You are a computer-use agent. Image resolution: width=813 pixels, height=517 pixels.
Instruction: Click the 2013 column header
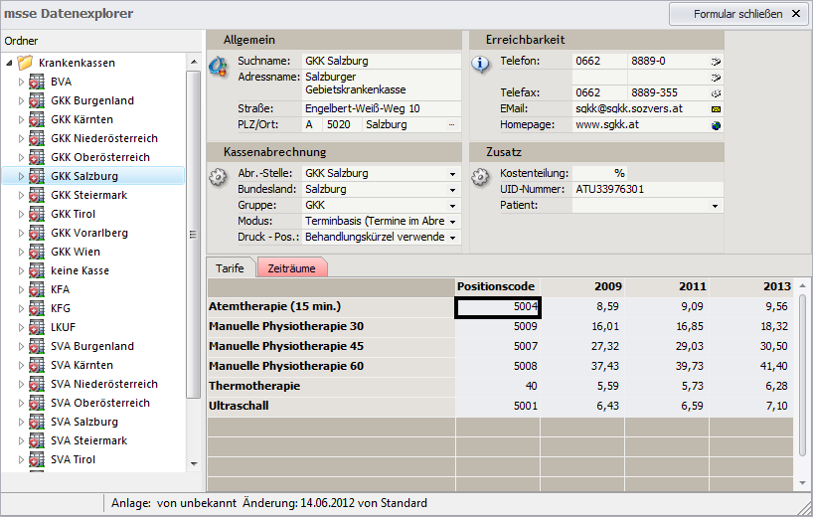751,286
